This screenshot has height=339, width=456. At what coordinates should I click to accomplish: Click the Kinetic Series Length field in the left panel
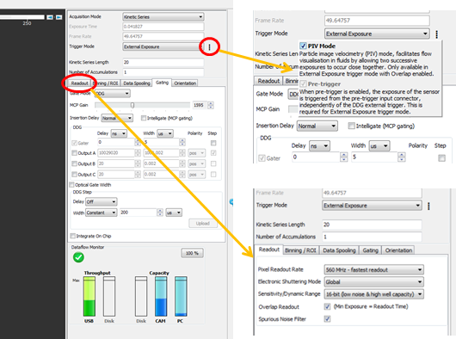click(163, 62)
